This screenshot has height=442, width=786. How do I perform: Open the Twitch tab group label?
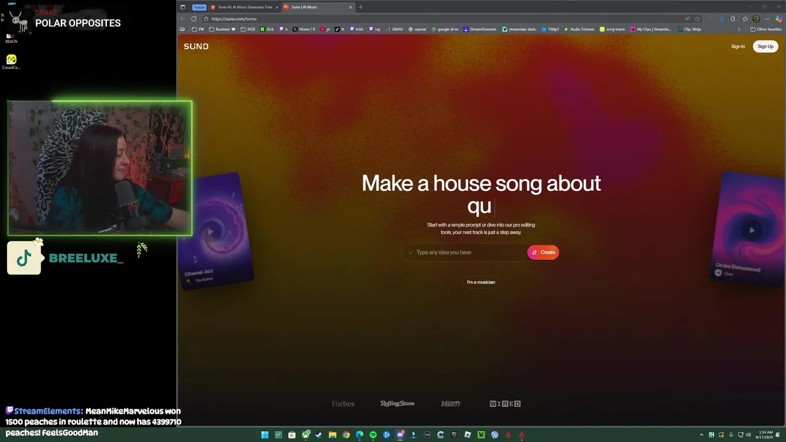point(200,7)
